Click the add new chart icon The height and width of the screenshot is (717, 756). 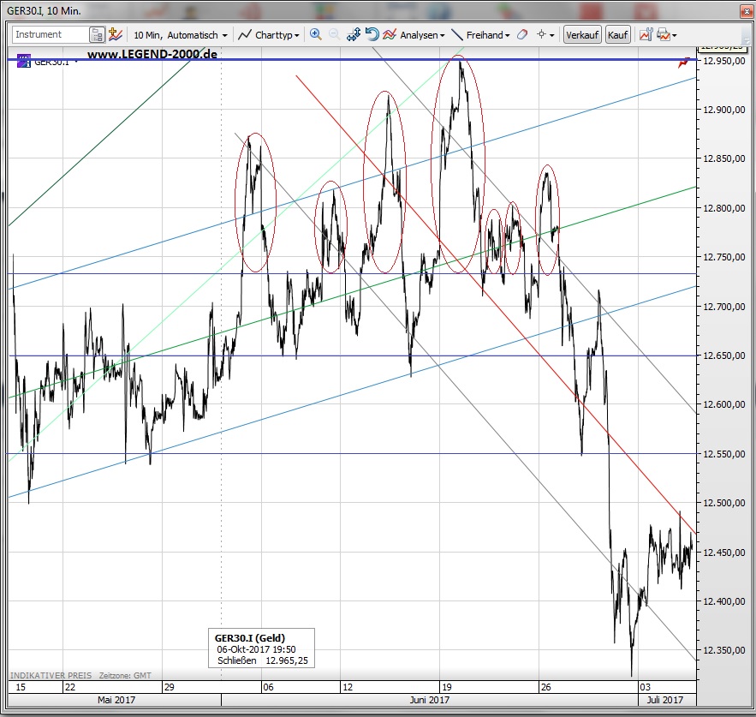click(116, 35)
